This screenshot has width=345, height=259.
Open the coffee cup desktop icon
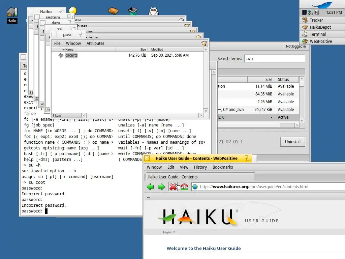pyautogui.click(x=153, y=11)
